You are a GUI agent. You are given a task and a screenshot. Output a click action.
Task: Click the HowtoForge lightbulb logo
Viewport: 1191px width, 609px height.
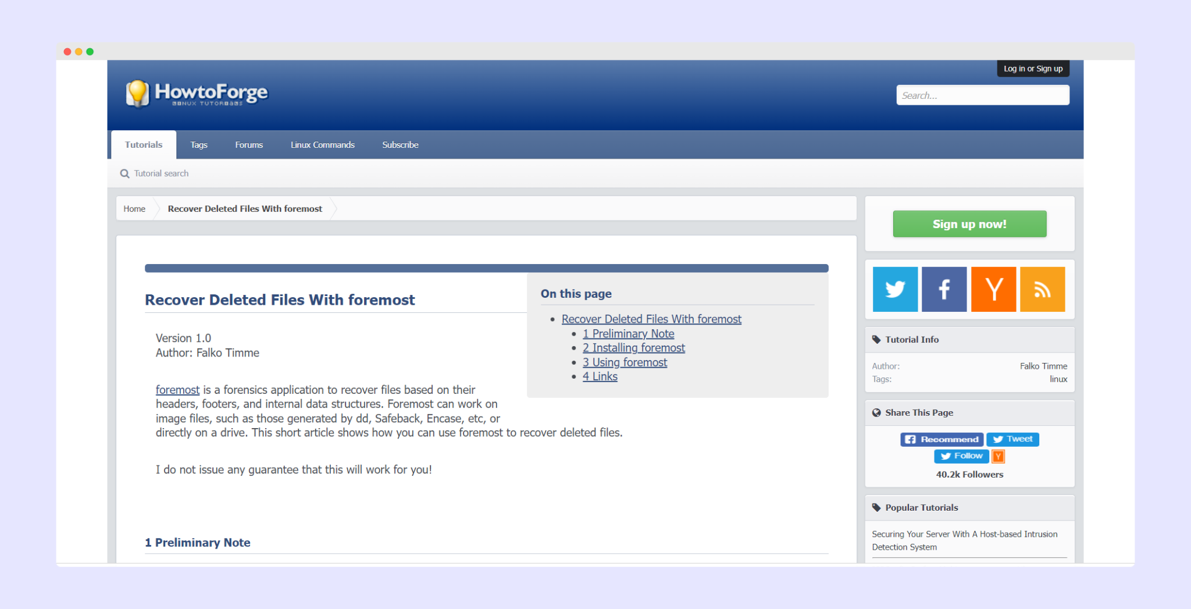point(138,93)
